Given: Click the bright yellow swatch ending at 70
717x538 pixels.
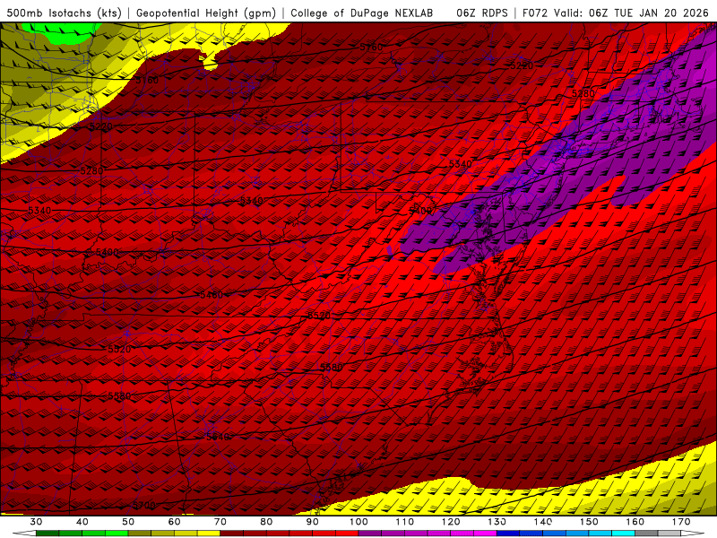Looking at the screenshot, I should click(209, 534).
